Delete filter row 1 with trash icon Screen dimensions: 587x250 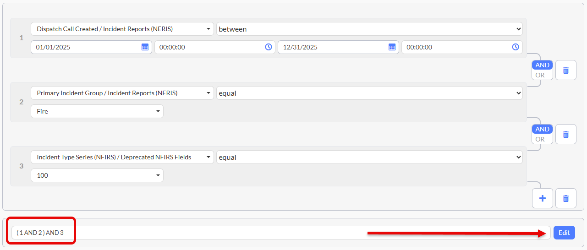click(566, 71)
